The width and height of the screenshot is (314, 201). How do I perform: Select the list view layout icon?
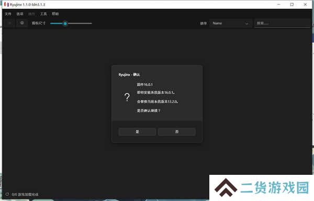(x=9, y=23)
